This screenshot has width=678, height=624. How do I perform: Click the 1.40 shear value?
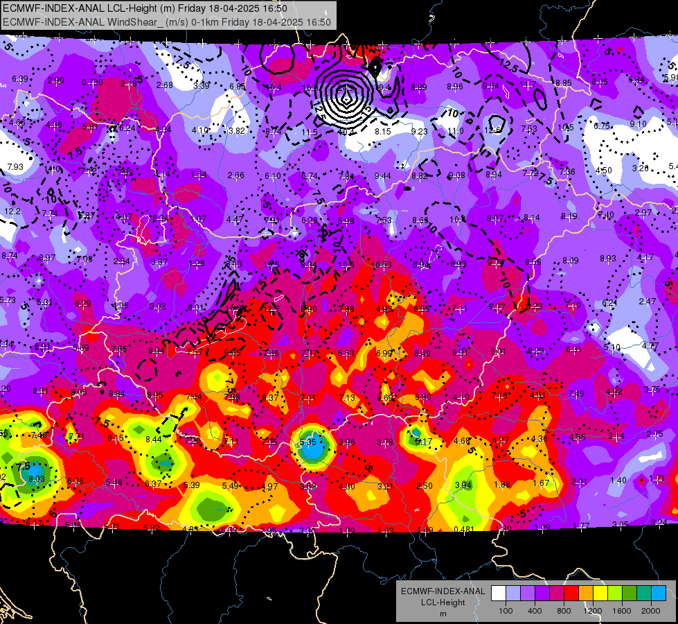click(x=618, y=480)
